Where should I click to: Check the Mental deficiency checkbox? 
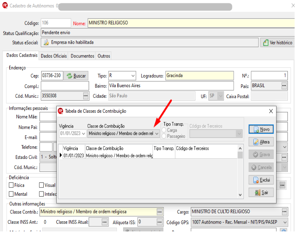coord(11,194)
